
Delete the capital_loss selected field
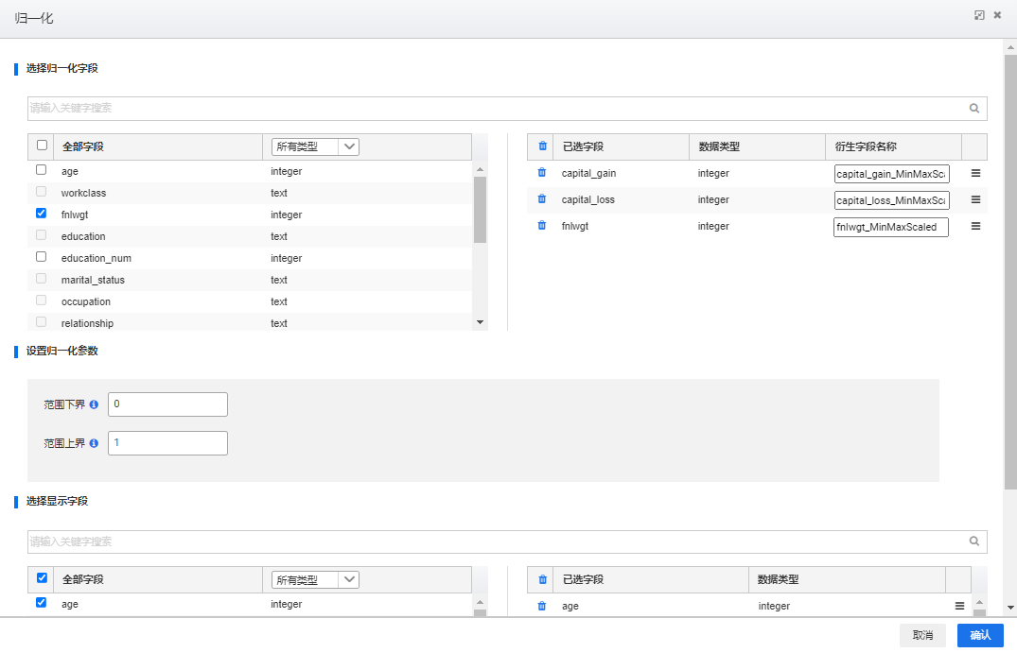542,198
